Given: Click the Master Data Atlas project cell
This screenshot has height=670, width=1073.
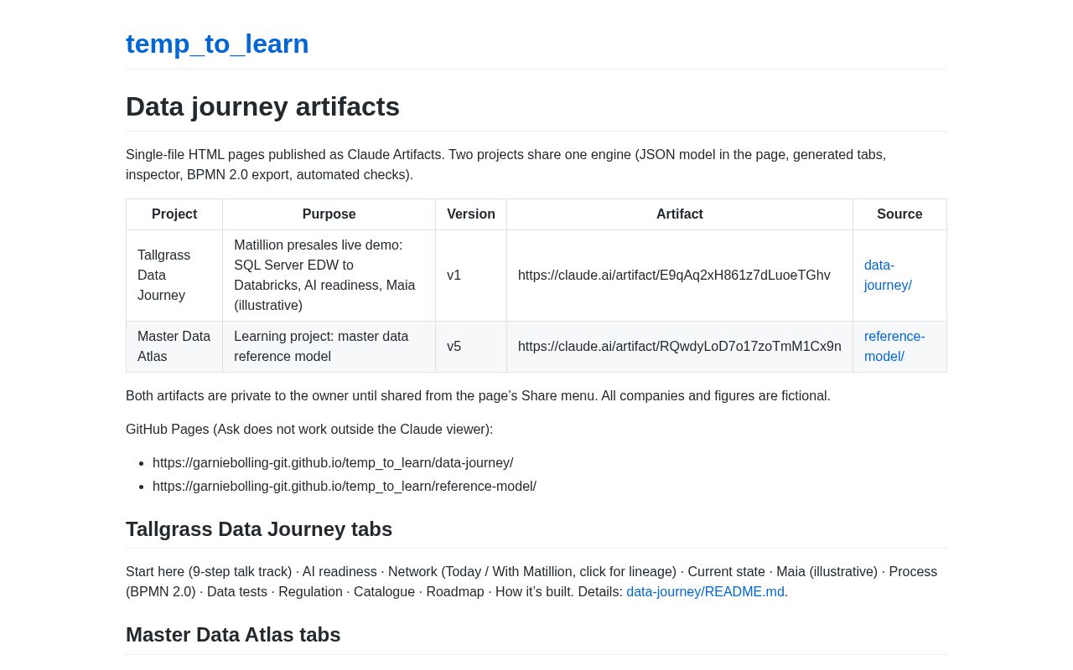Looking at the screenshot, I should [x=174, y=347].
